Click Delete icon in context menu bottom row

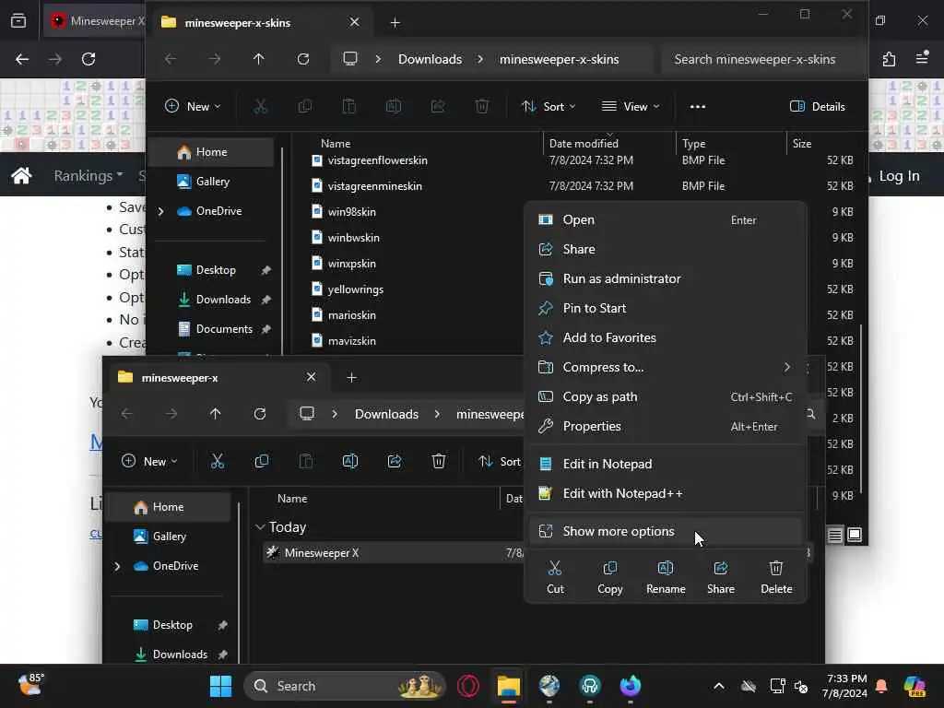(x=776, y=577)
